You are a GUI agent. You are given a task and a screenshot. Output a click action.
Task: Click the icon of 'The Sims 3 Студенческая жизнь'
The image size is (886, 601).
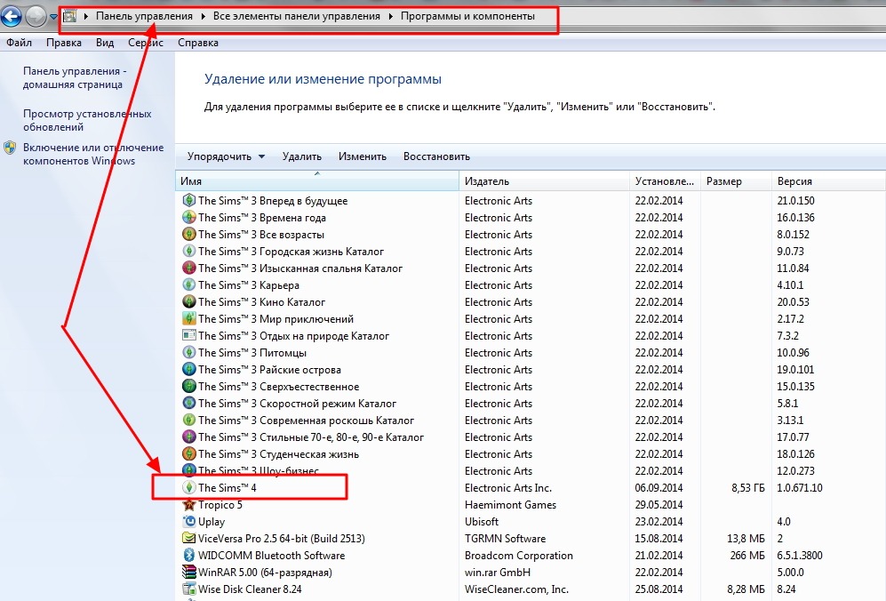tap(188, 454)
